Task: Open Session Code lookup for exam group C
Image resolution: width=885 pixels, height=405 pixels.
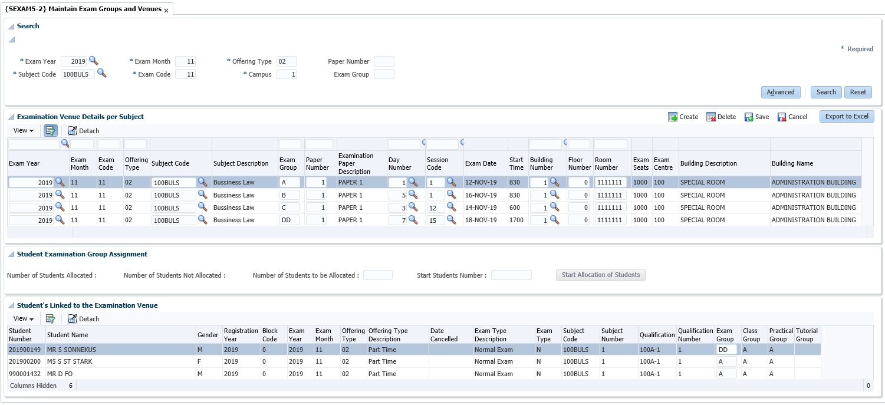Action: click(451, 208)
